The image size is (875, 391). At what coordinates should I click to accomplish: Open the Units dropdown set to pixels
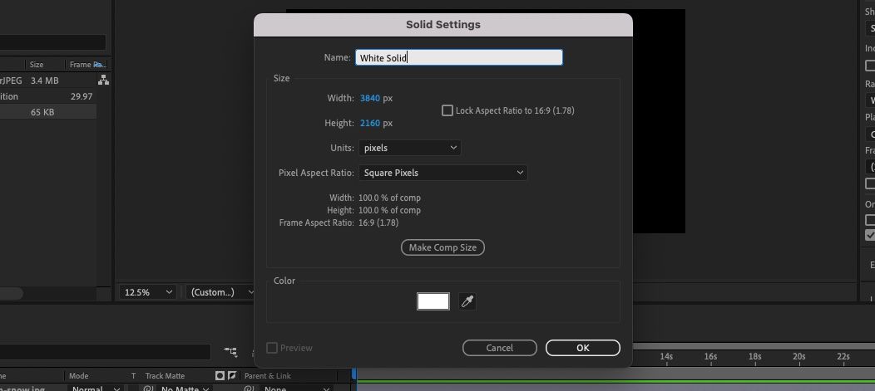pos(409,148)
